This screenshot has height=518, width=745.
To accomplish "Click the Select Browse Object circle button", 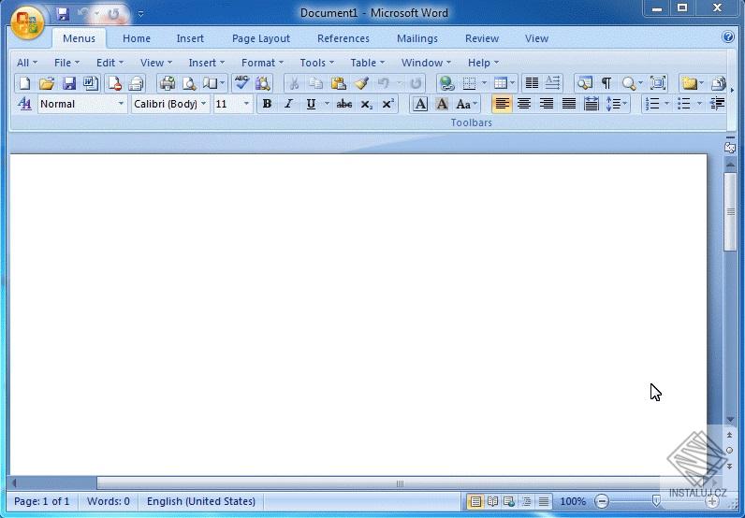I will tap(730, 450).
